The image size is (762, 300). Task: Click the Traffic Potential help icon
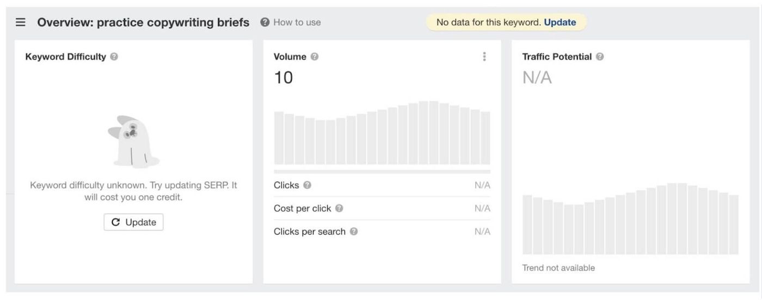point(600,57)
